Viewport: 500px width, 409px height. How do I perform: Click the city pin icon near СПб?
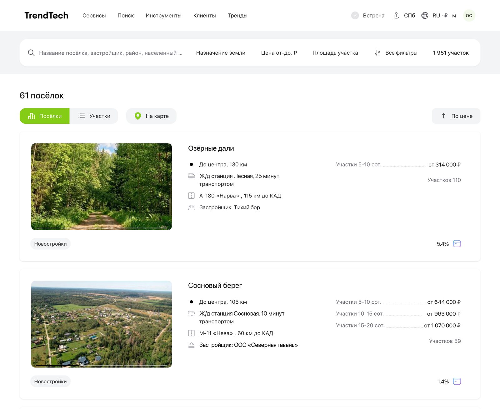click(396, 15)
